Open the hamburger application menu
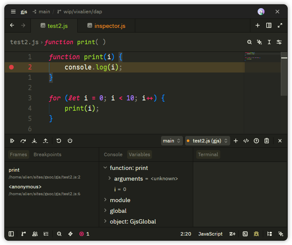Screen dimensions: 292x245 tap(13, 12)
